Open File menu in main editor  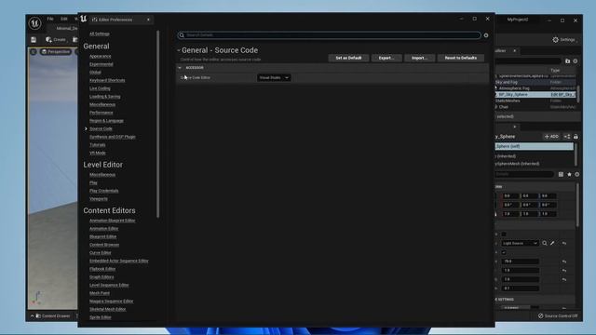(x=50, y=19)
